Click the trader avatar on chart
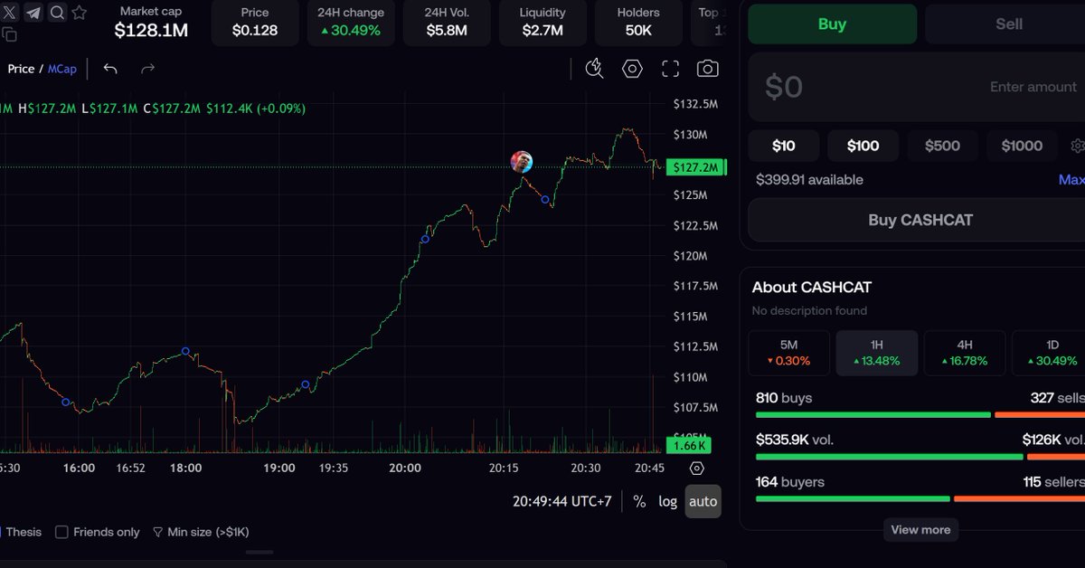 click(522, 162)
